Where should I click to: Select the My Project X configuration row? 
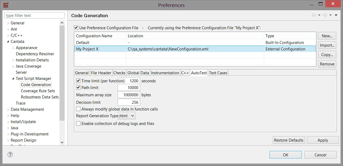click(x=195, y=49)
